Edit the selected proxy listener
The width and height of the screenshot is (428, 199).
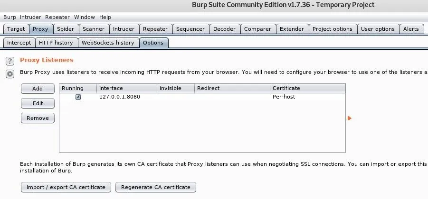click(38, 103)
